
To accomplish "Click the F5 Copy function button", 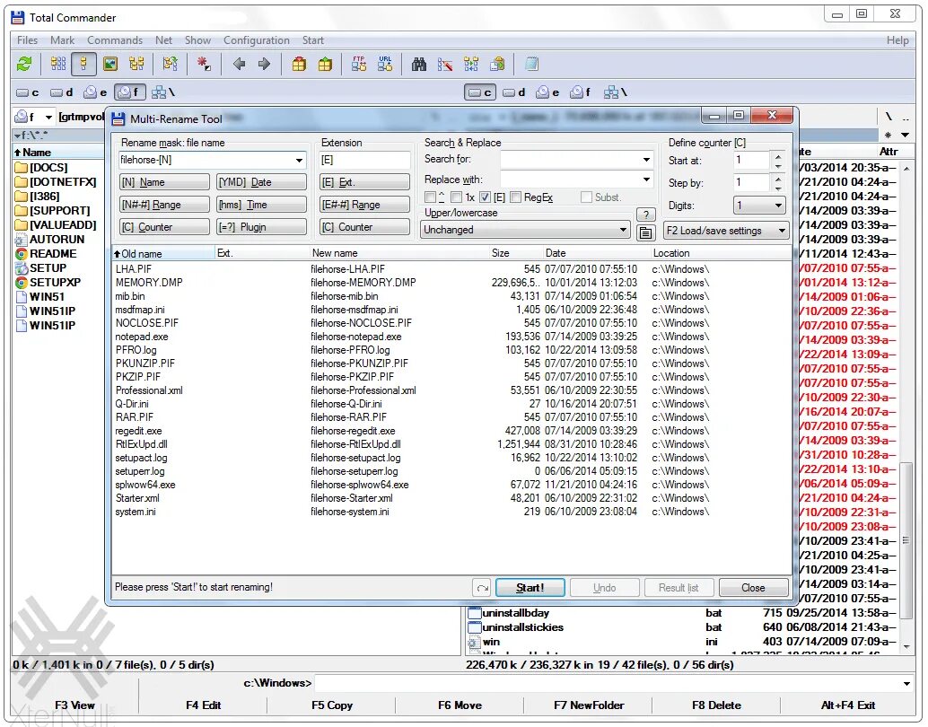I will tap(331, 705).
